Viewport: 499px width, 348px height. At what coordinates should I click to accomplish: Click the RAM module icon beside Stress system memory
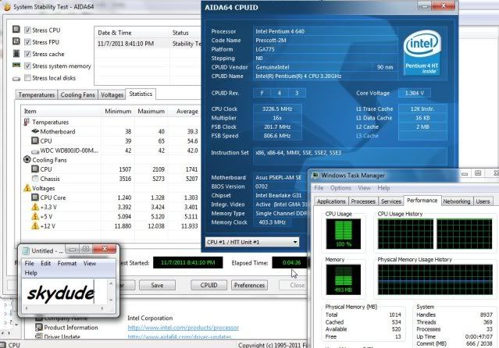pos(16,66)
